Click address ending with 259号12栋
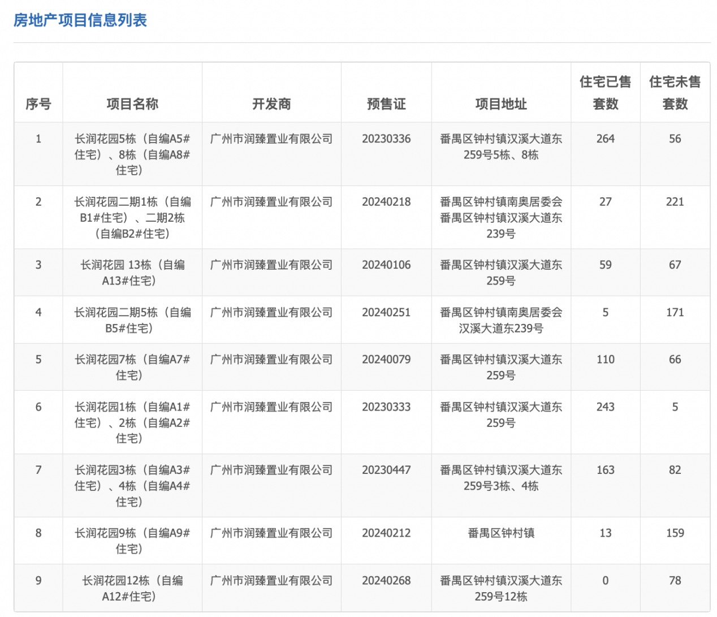This screenshot has height=617, width=717. pyautogui.click(x=501, y=588)
